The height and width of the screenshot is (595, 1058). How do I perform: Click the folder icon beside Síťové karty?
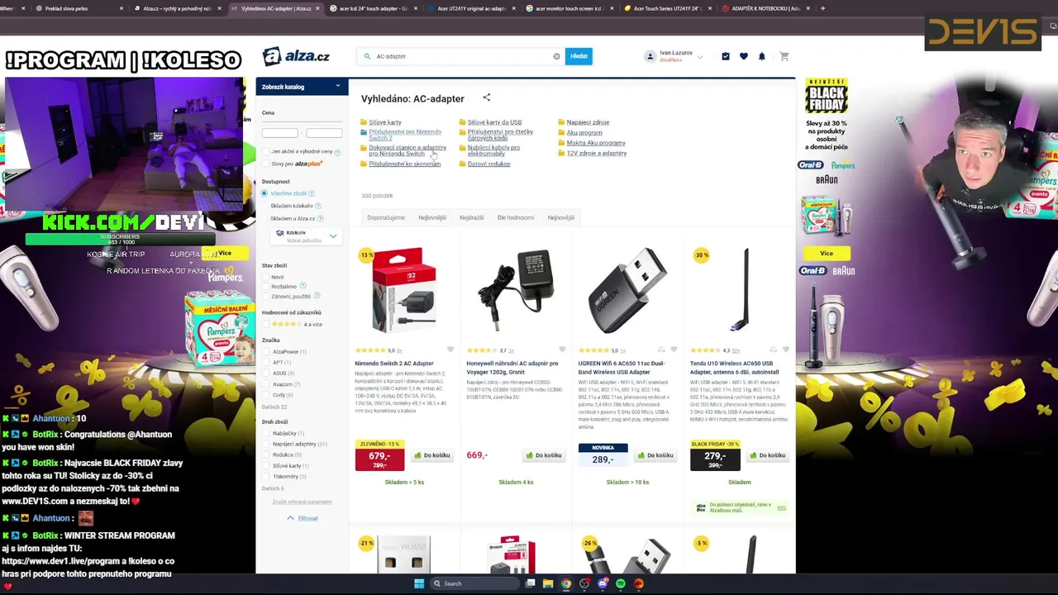click(x=364, y=122)
